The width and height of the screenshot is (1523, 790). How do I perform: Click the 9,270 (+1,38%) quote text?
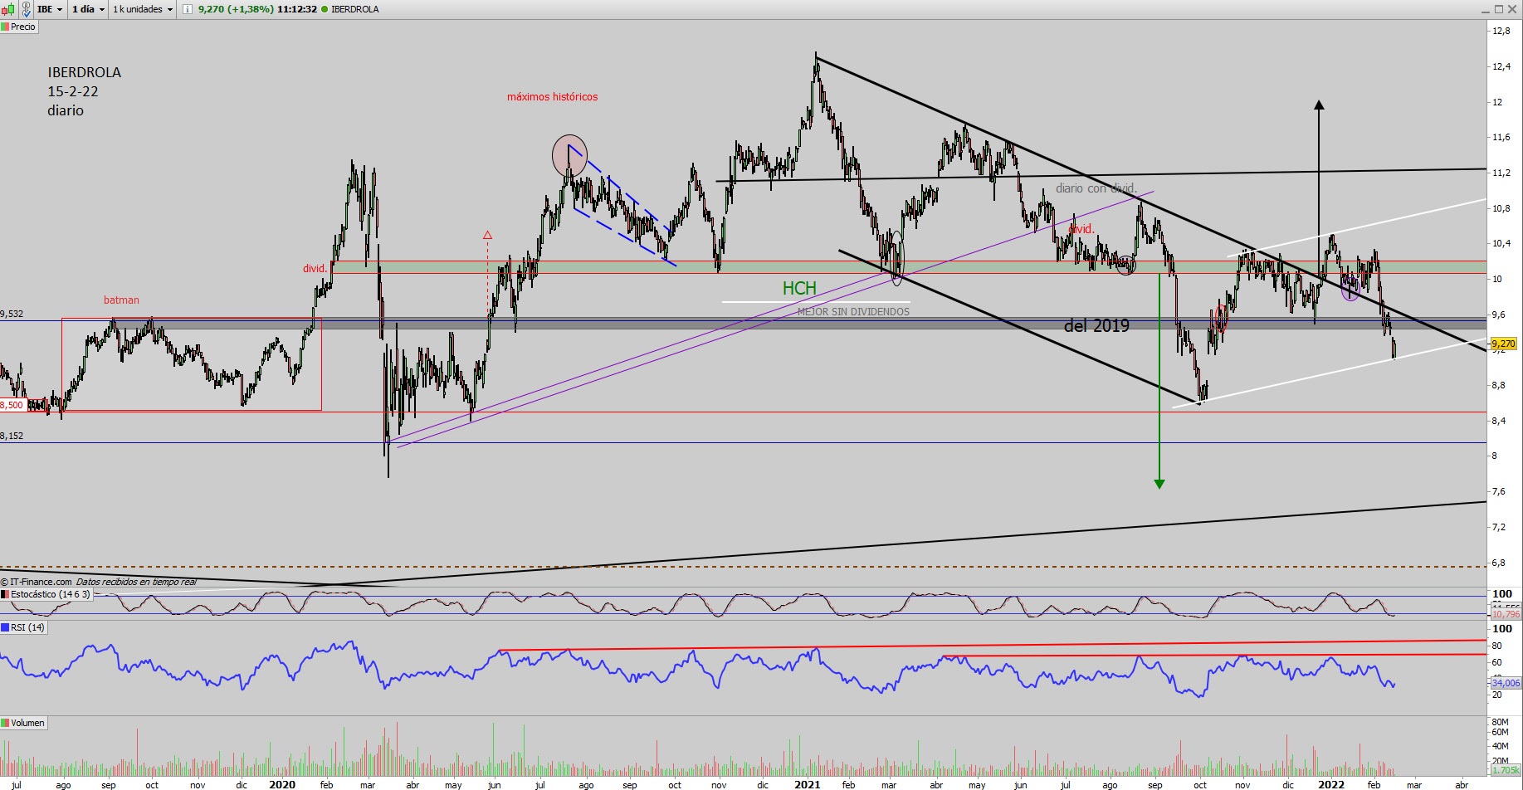[237, 9]
